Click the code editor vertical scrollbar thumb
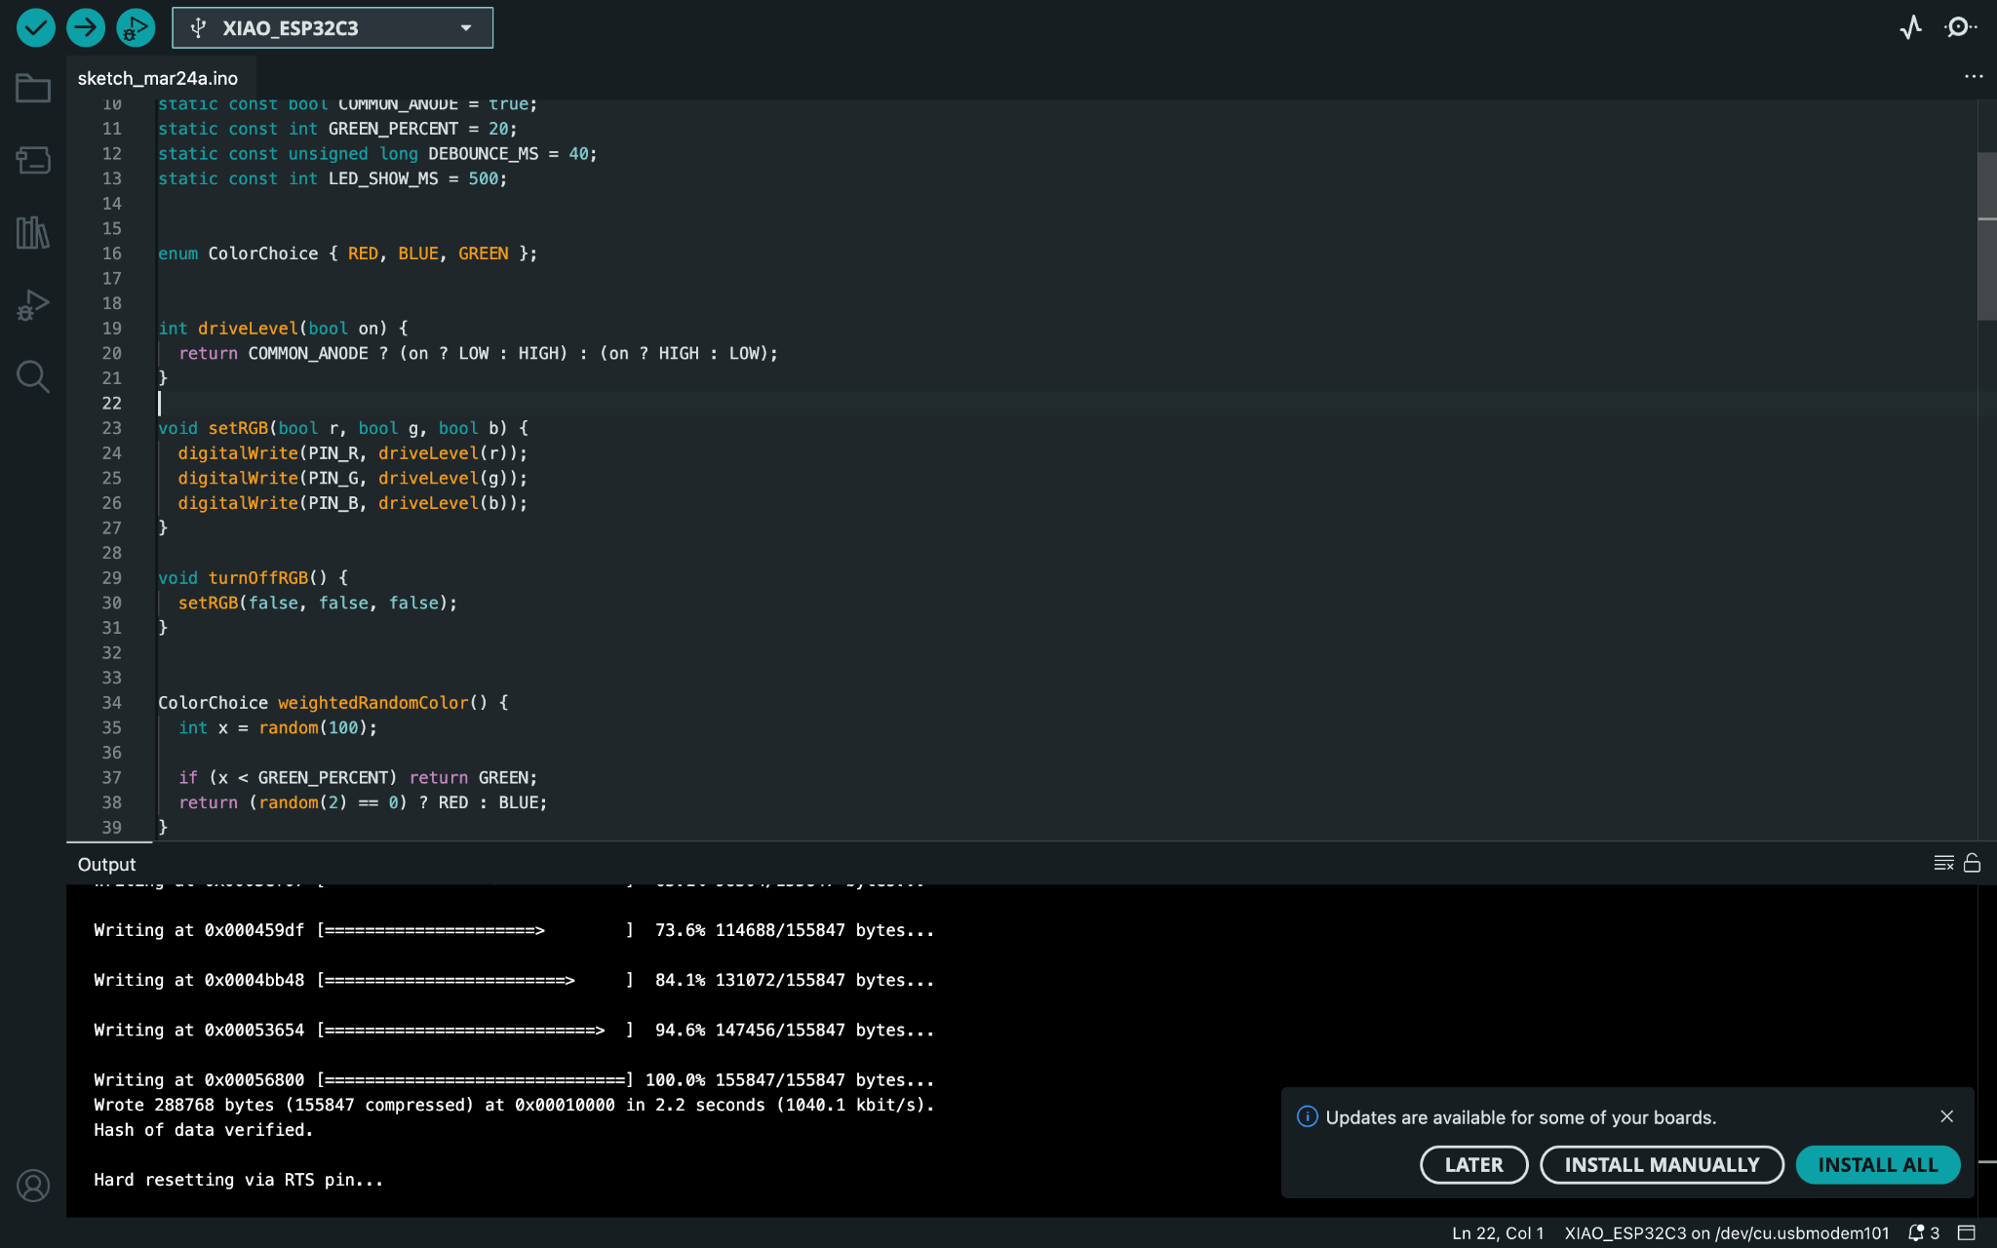 click(1986, 234)
